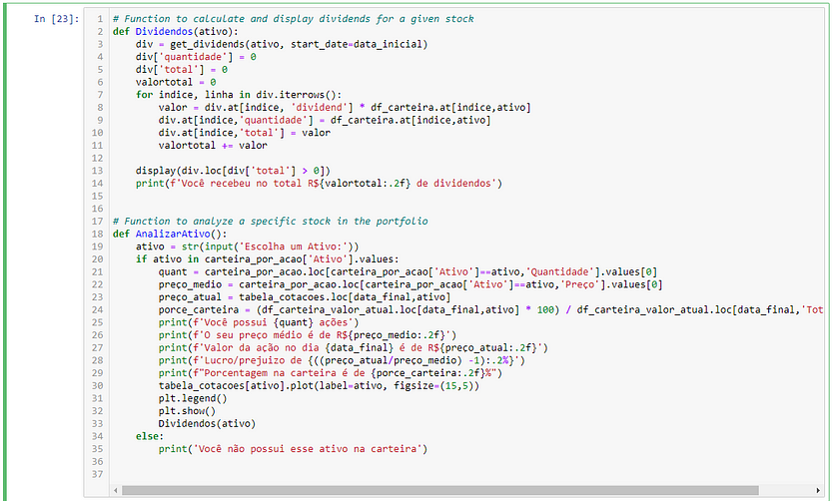Click the preço_atual assignment line
834x501 pixels.
pyautogui.click(x=305, y=297)
